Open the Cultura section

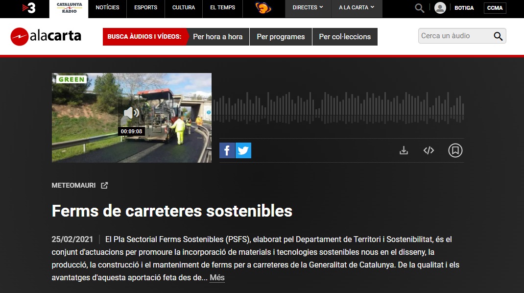184,7
